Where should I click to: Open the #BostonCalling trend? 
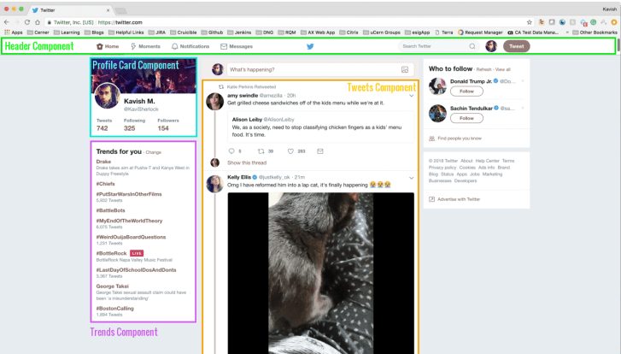[114, 308]
